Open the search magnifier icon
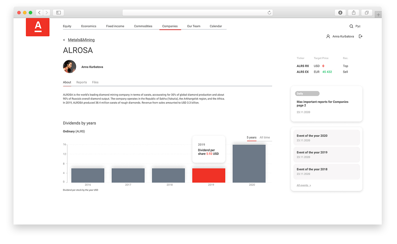 pos(351,26)
